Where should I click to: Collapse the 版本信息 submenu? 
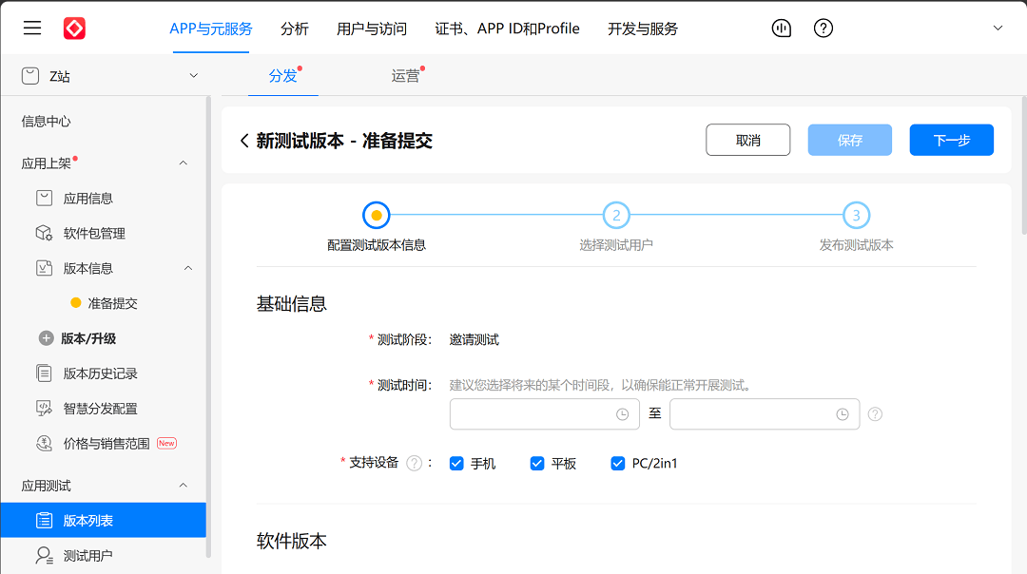tap(188, 268)
